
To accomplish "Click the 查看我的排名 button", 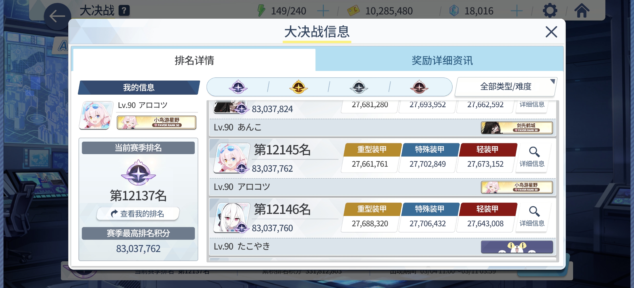I will 138,214.
